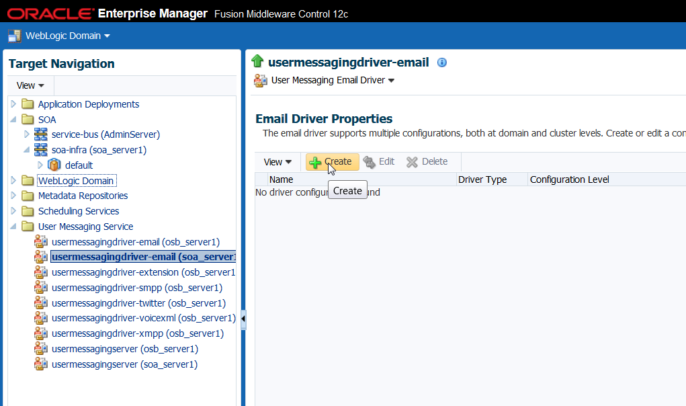The height and width of the screenshot is (406, 686).
Task: Select User Messaging Service tree item
Action: coord(85,227)
